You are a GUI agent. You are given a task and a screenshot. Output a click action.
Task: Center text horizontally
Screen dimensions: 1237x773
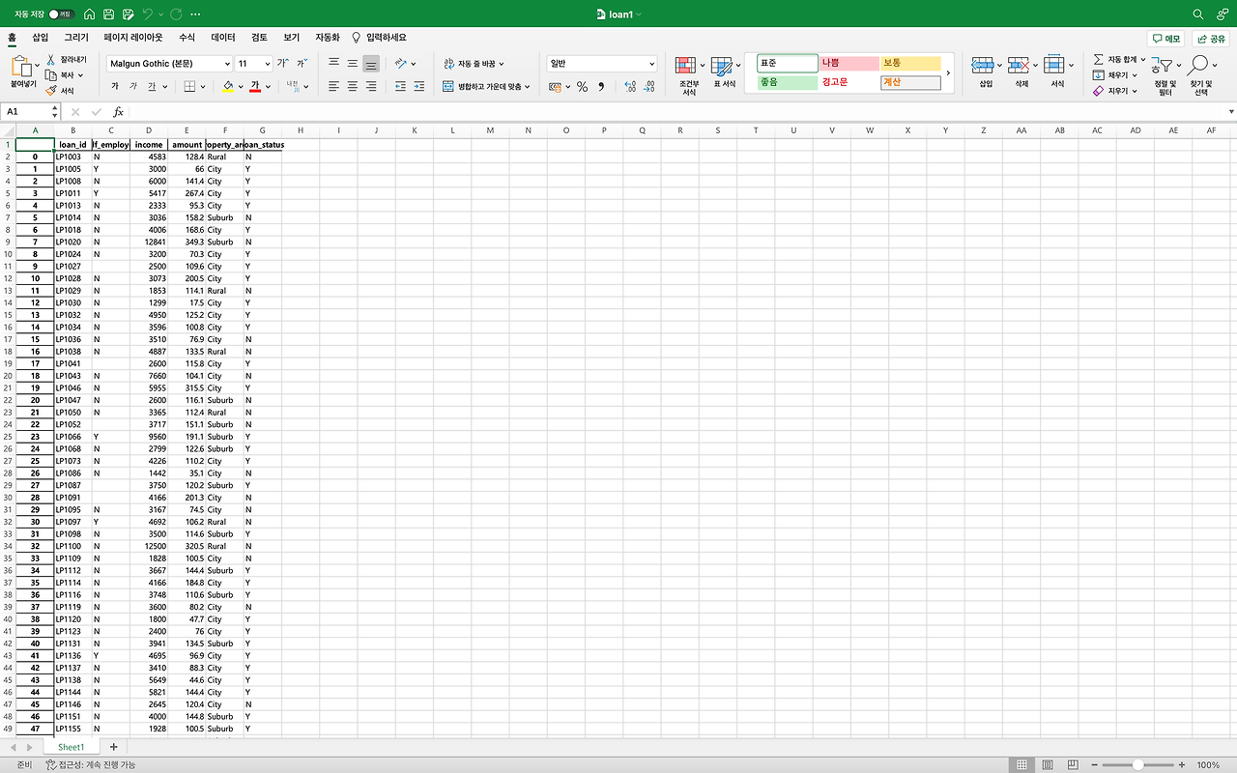[353, 86]
